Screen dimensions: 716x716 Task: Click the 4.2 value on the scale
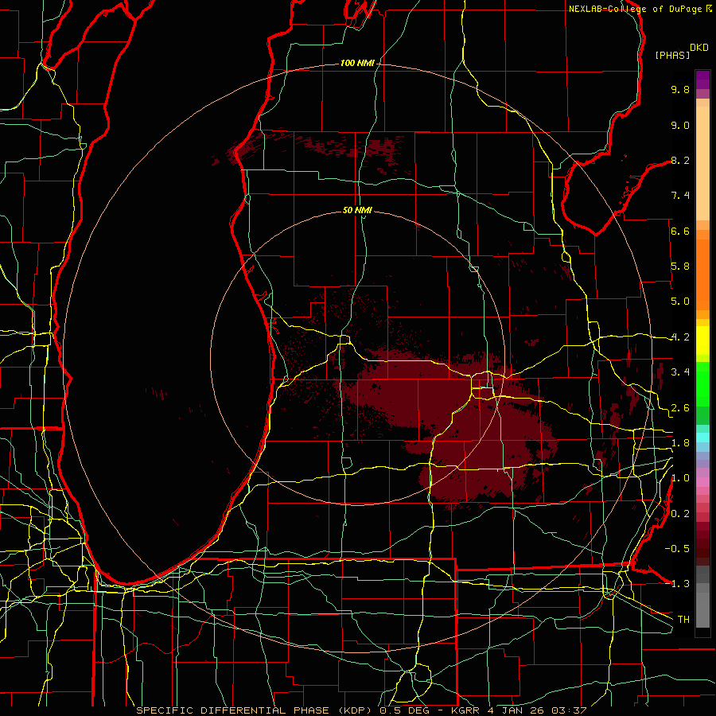point(680,337)
